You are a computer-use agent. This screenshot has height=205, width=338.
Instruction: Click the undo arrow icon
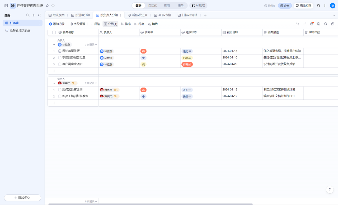298,24
